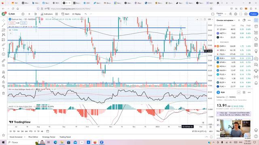This screenshot has height=145, width=259.
Task: Click the trash remove drawings icon
Action: pyautogui.click(x=4, y=93)
